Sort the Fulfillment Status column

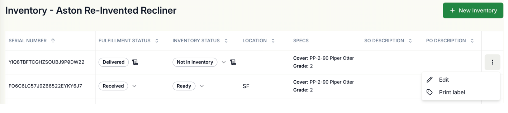click(157, 41)
